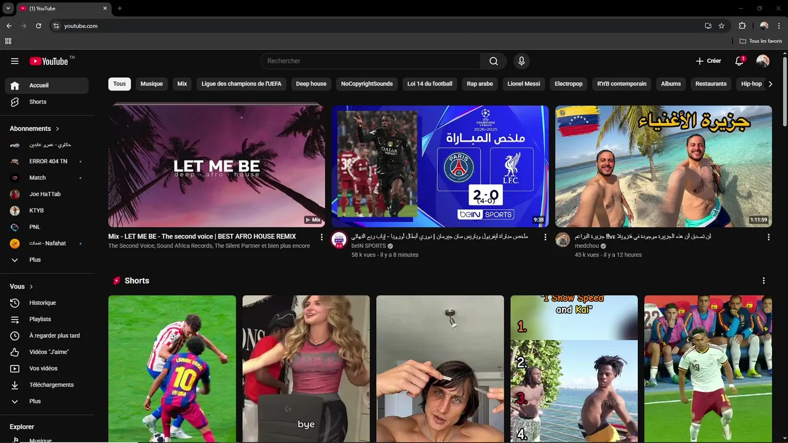Open Chrome apps grid shortcut
This screenshot has width=788, height=443.
pos(8,41)
